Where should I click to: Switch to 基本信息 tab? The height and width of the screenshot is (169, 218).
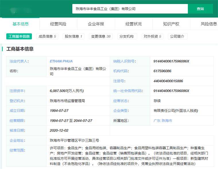click(x=21, y=24)
